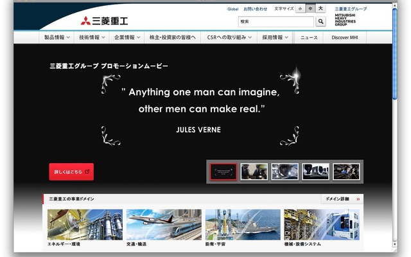This screenshot has height=257, width=411.
Task: Click the お問い合わせ link
Action: (x=256, y=9)
